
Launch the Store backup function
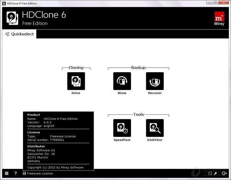coord(122,81)
